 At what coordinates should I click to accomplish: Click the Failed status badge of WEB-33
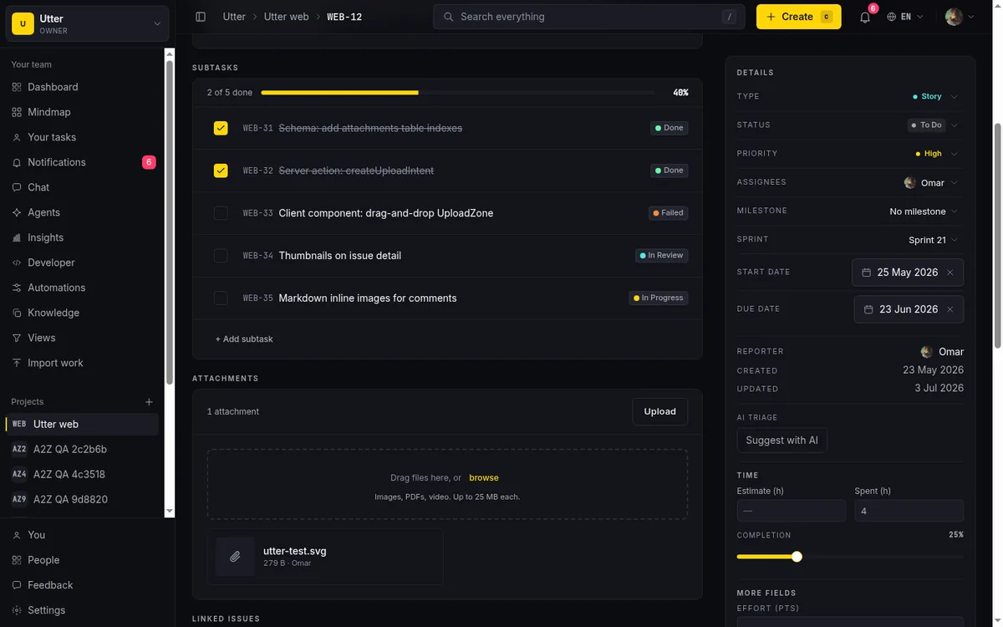tap(669, 213)
